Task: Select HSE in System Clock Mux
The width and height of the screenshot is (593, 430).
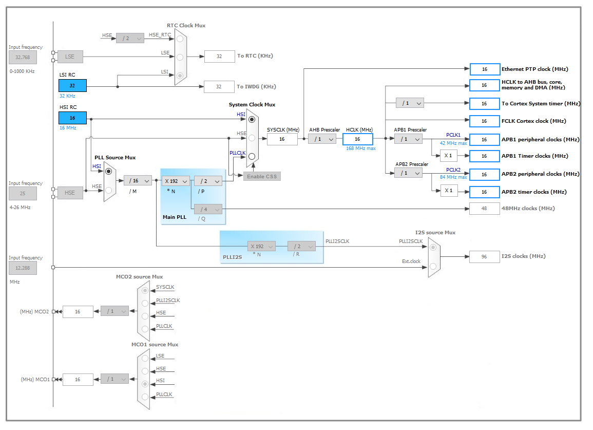Action: [x=252, y=138]
